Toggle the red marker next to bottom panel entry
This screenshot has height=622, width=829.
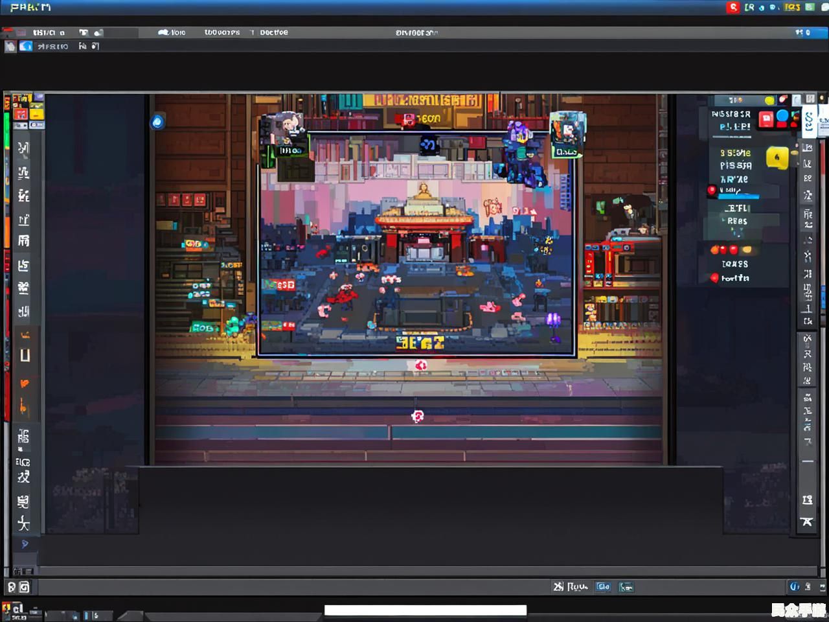(x=714, y=278)
